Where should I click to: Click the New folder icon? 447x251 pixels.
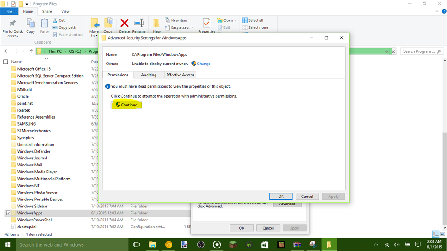(156, 24)
